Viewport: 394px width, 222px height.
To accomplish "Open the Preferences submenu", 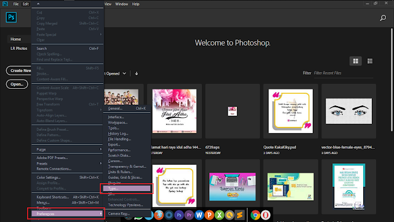I will [68, 214].
